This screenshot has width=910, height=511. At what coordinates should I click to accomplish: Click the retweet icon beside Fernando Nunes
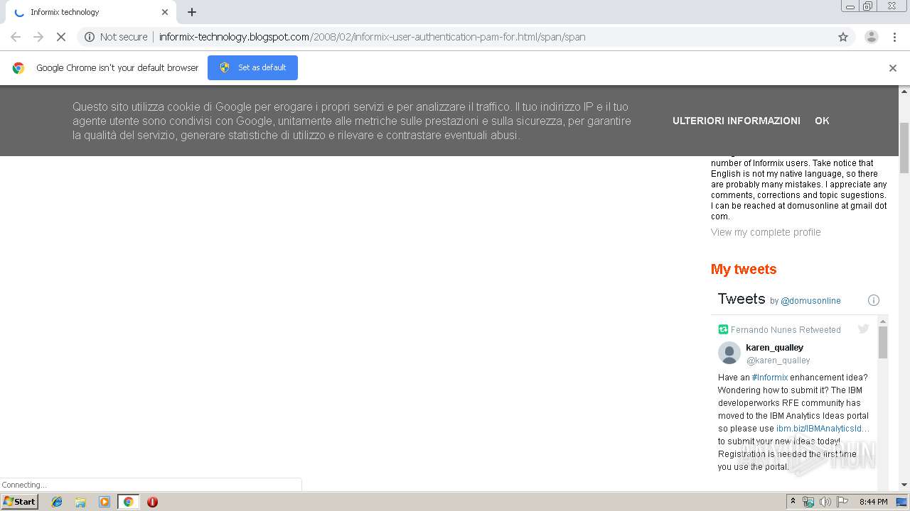coord(723,329)
